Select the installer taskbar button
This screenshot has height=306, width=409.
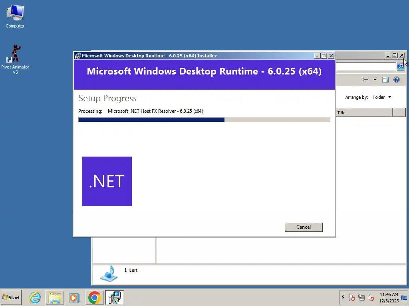[115, 297]
